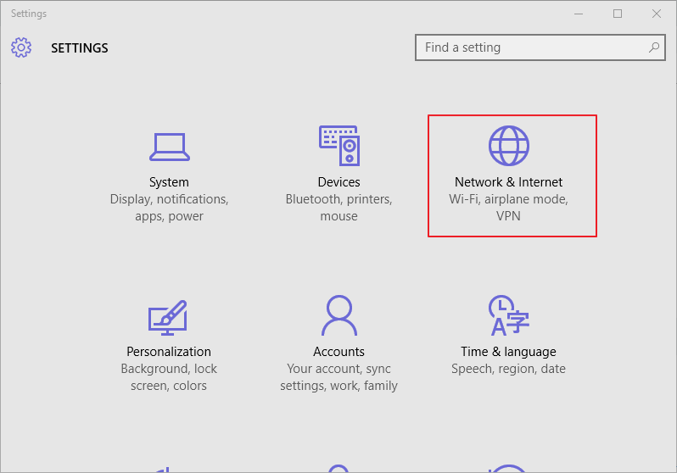Click the System category title
Viewport: 677px width, 473px height.
pos(169,182)
